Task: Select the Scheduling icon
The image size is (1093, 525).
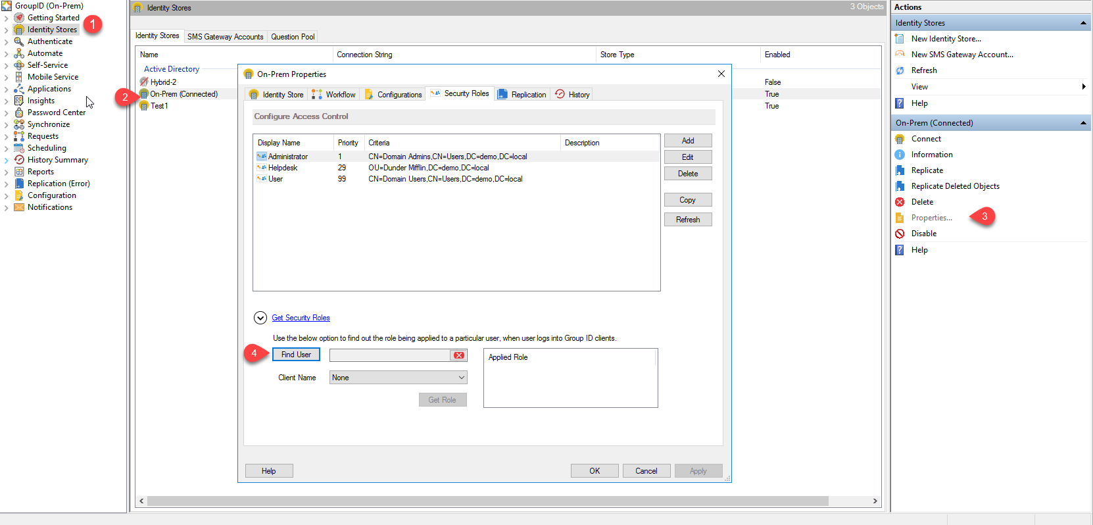Action: point(19,148)
